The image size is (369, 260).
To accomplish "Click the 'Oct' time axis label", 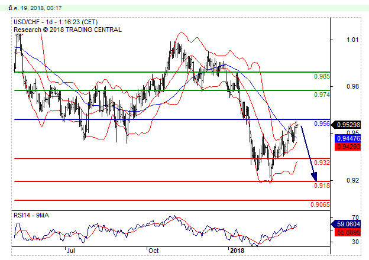I will (x=154, y=251).
